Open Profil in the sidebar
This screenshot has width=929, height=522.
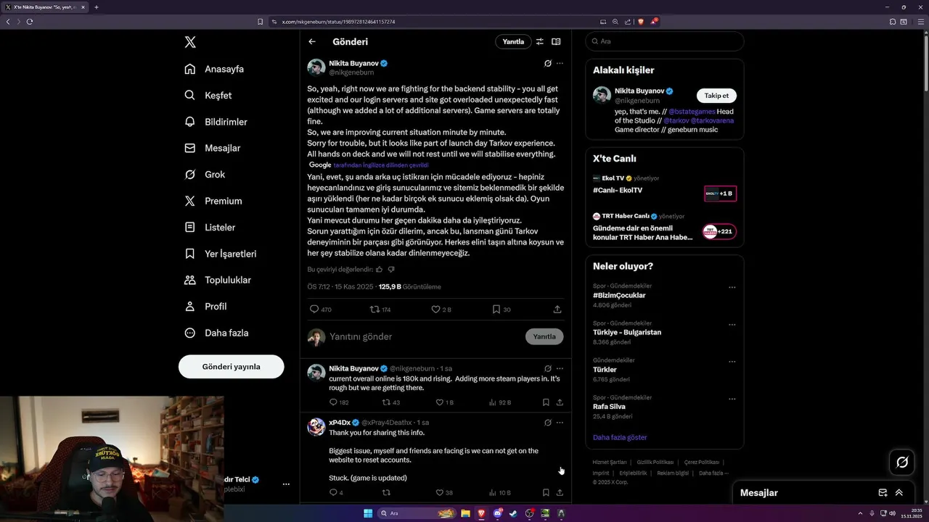pos(206,306)
